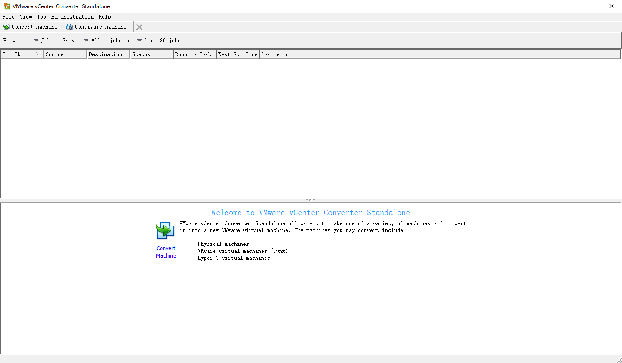
Task: Click the Last error column header
Action: pyautogui.click(x=440, y=54)
